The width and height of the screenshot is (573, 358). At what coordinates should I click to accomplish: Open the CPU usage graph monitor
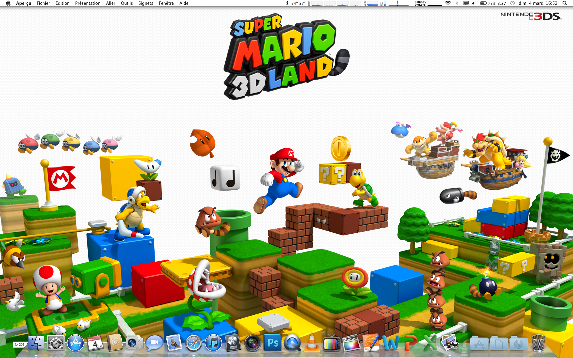pos(335,3)
